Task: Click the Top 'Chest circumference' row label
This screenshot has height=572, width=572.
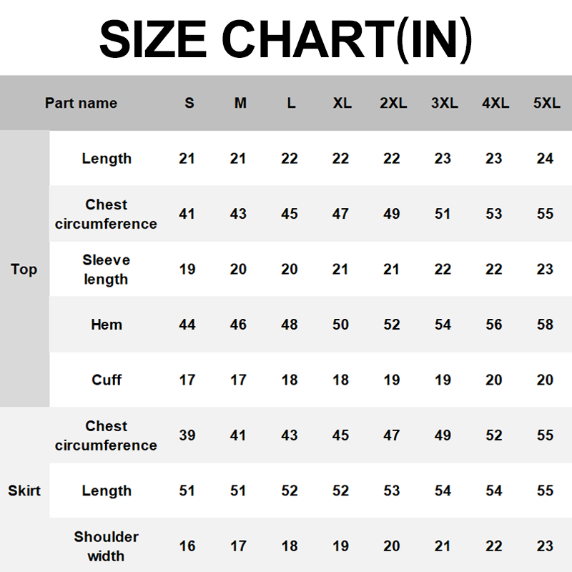Action: (106, 214)
